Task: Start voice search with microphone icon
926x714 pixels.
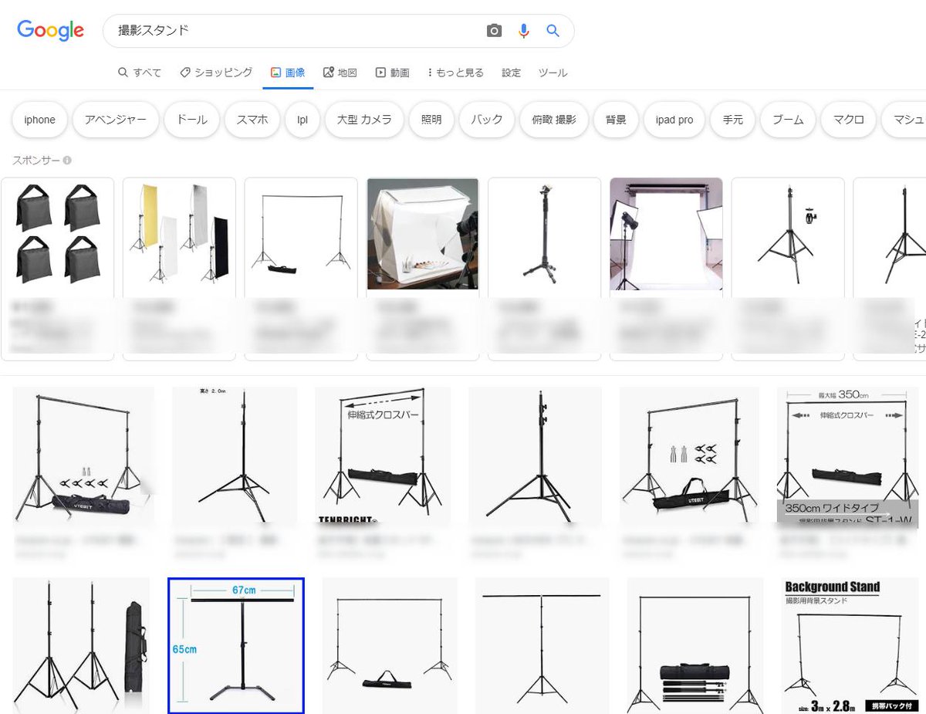Action: (524, 31)
